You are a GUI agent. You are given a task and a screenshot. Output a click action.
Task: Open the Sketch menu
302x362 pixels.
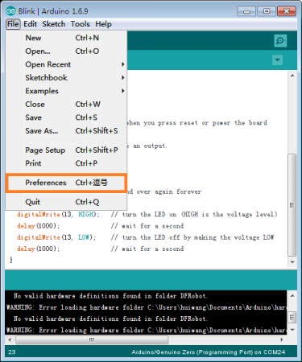coord(54,24)
